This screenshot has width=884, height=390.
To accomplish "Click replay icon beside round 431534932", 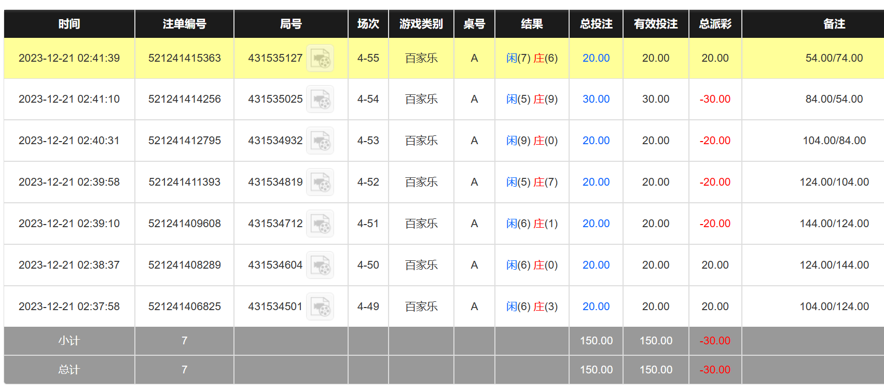I will pyautogui.click(x=320, y=141).
